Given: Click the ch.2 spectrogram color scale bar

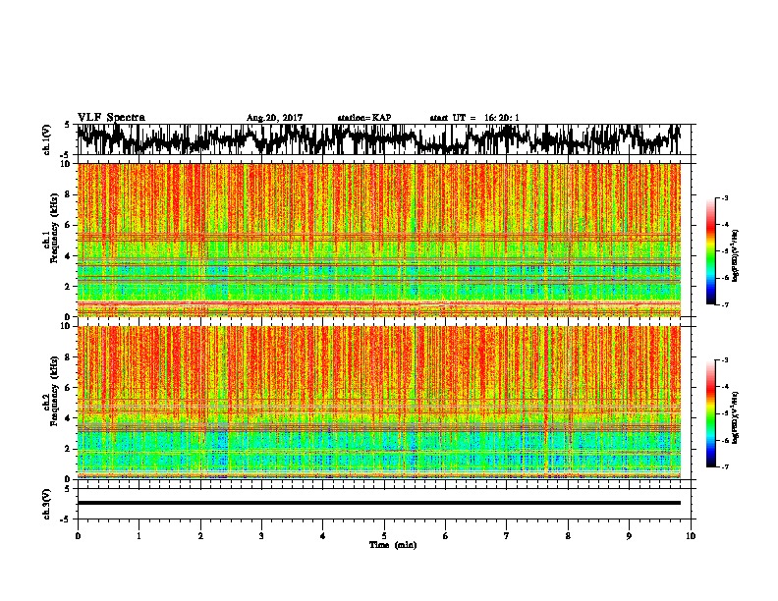Looking at the screenshot, I should coord(710,413).
